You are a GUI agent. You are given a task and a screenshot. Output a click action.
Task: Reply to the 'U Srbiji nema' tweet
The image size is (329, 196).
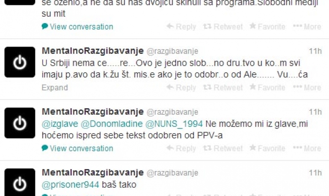click(181, 87)
